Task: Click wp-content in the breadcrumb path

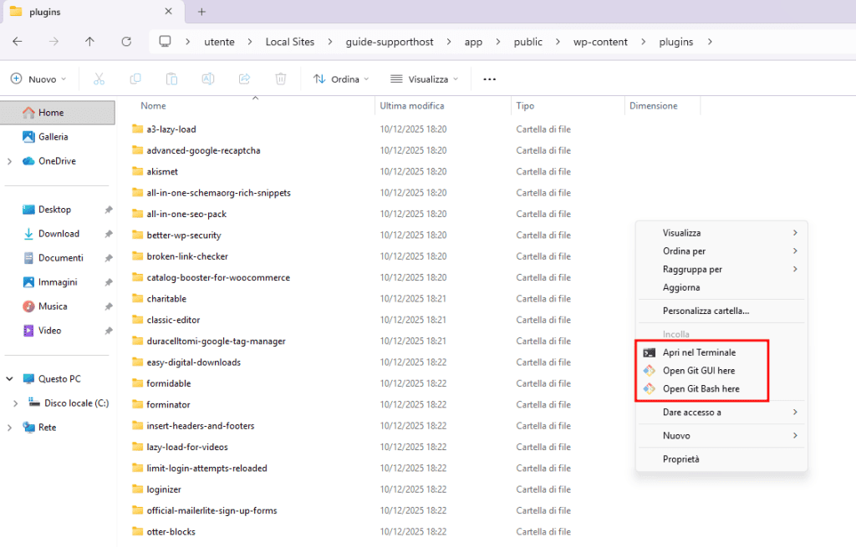Action: pos(600,41)
